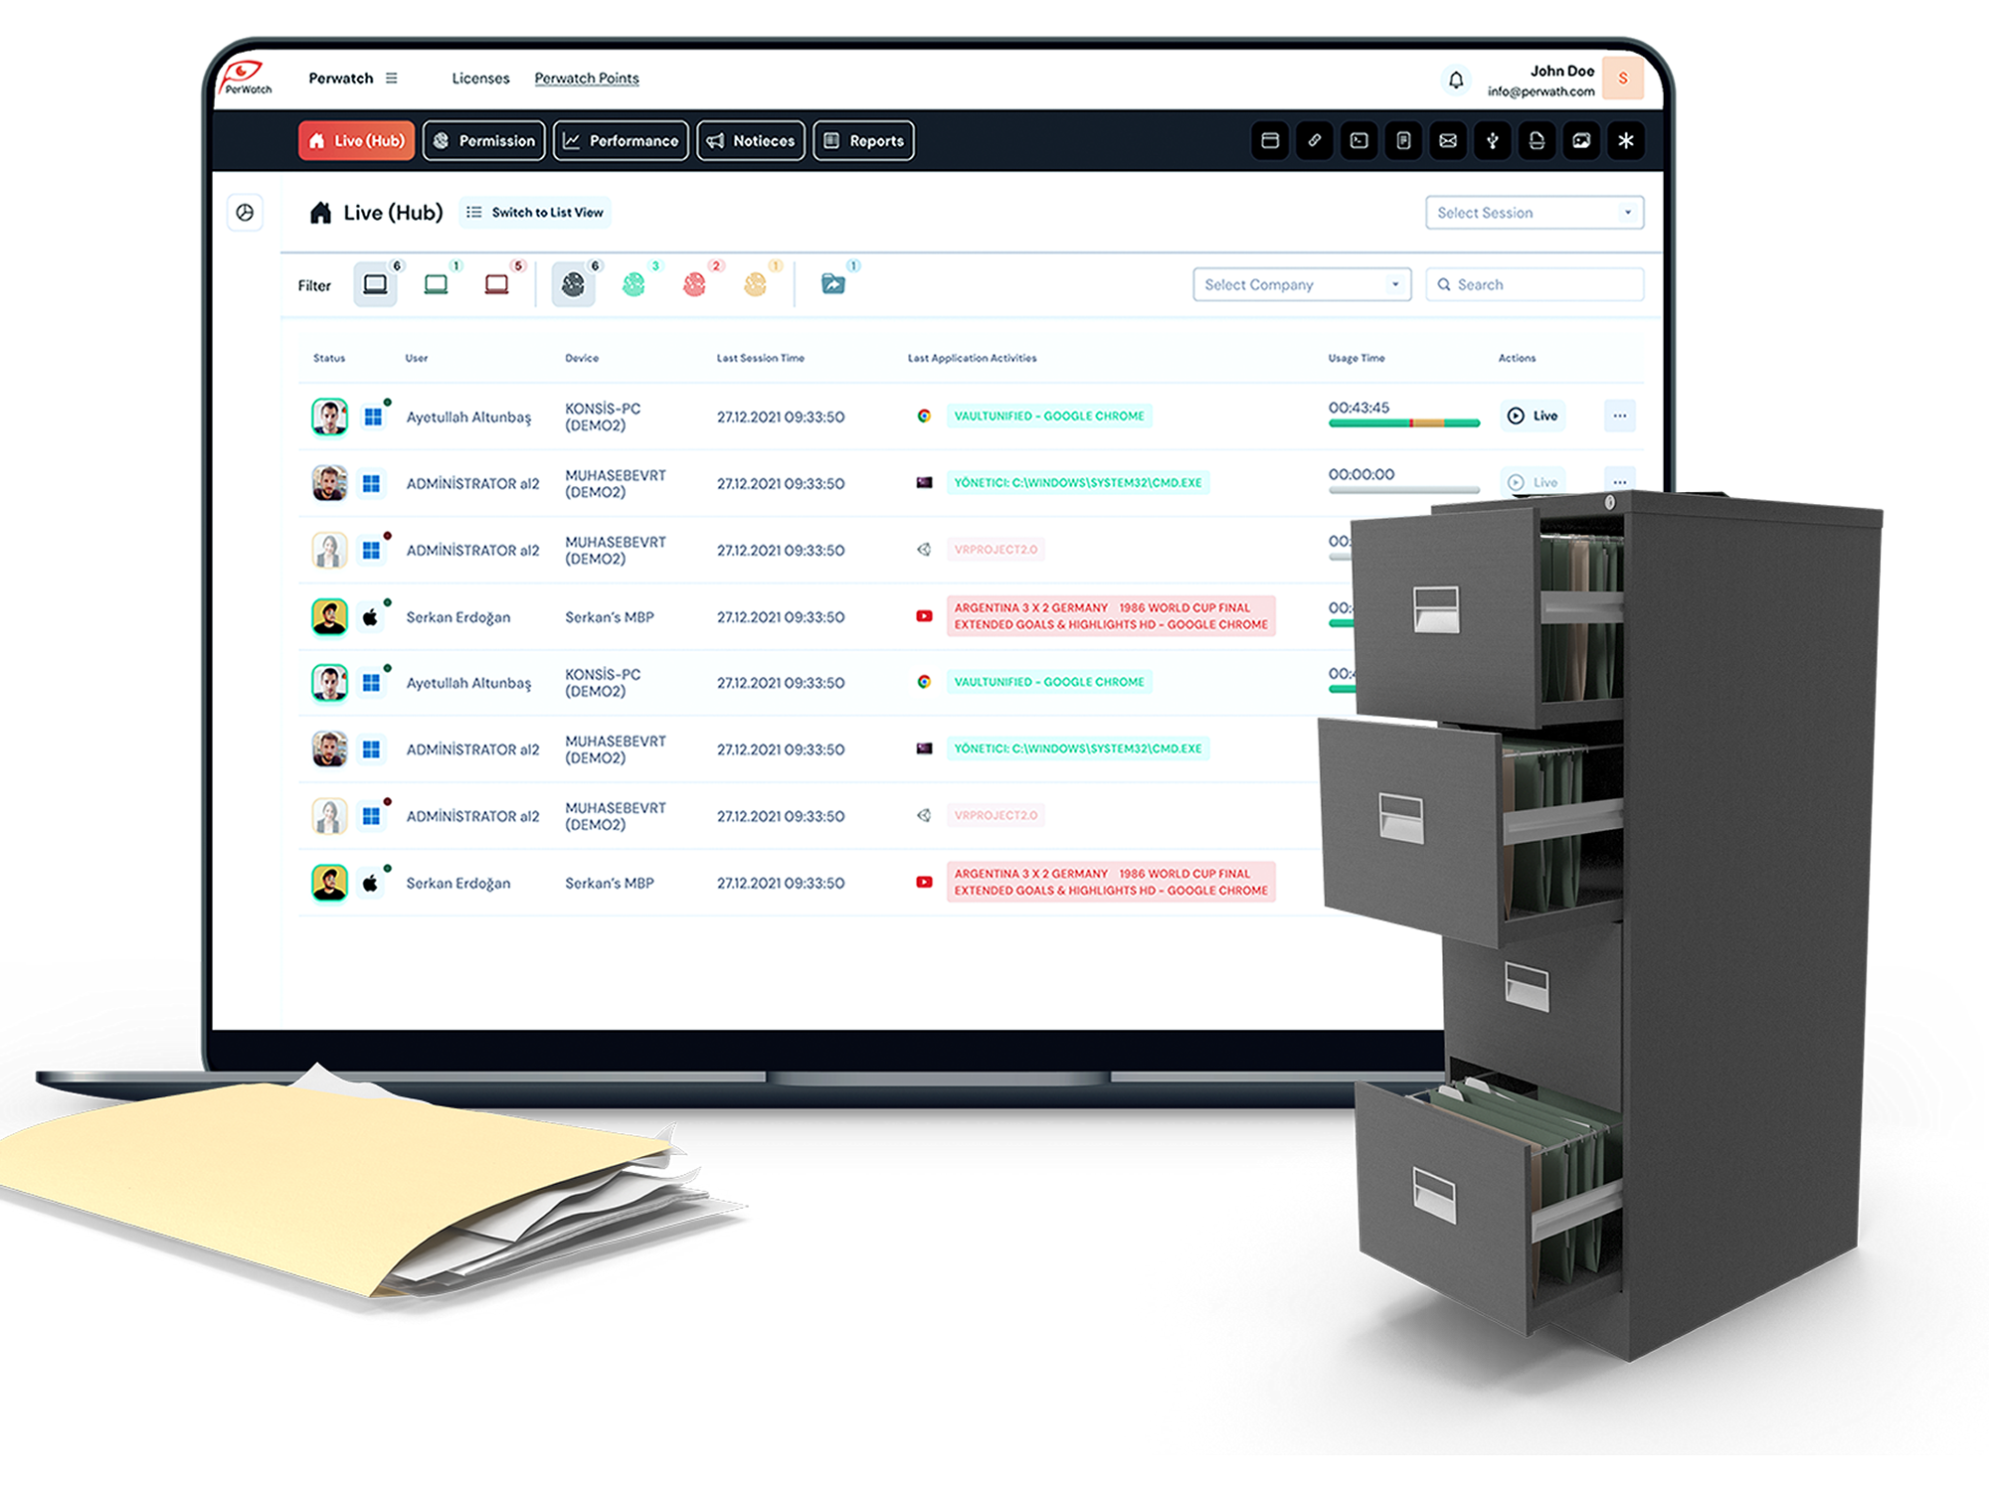Toggle the green laptop filter with badge 1
This screenshot has width=1989, height=1491.
coord(436,285)
